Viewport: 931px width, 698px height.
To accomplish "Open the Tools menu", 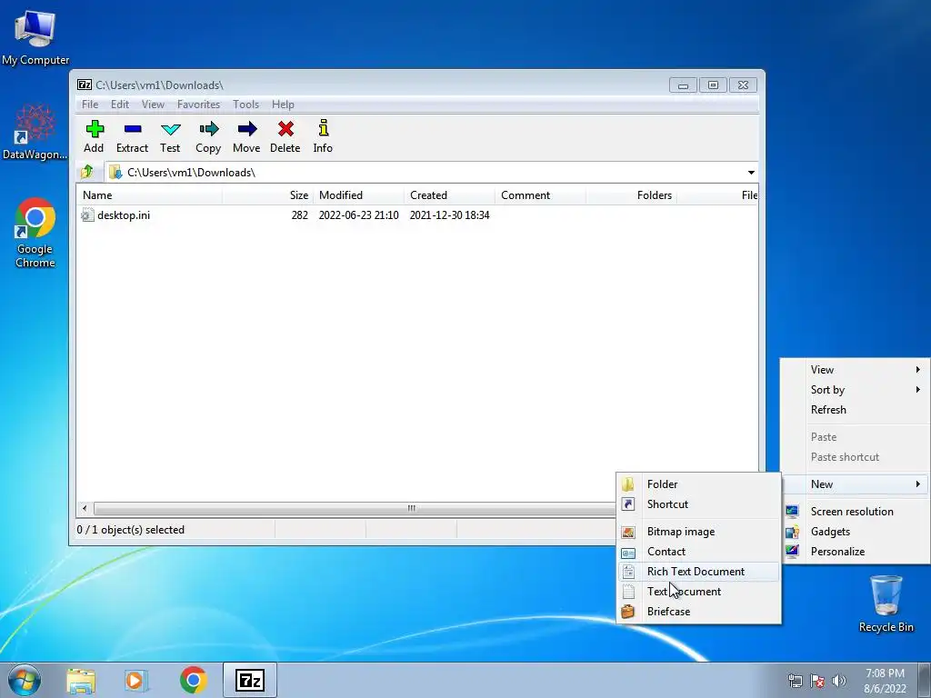I will point(245,105).
